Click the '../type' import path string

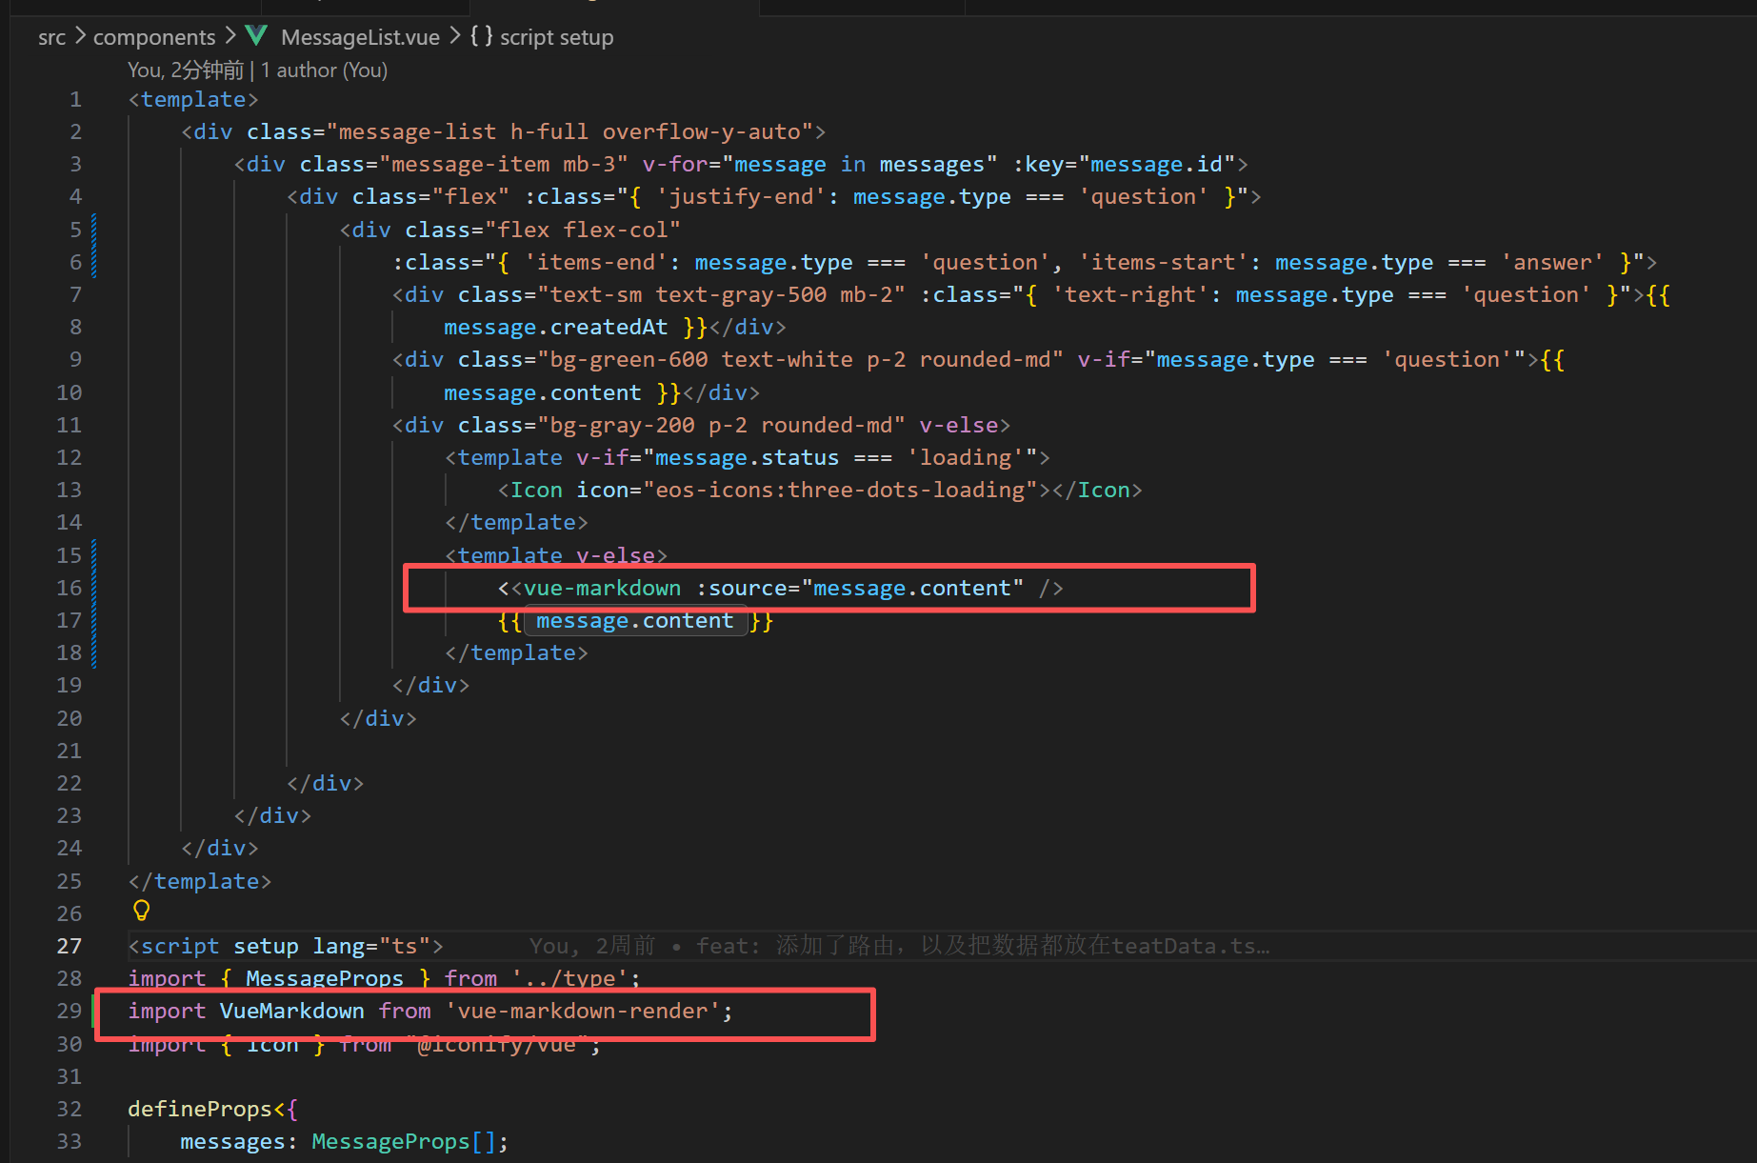pos(569,978)
